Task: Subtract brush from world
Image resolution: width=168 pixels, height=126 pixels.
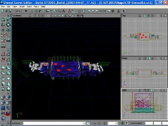Action: (8, 97)
